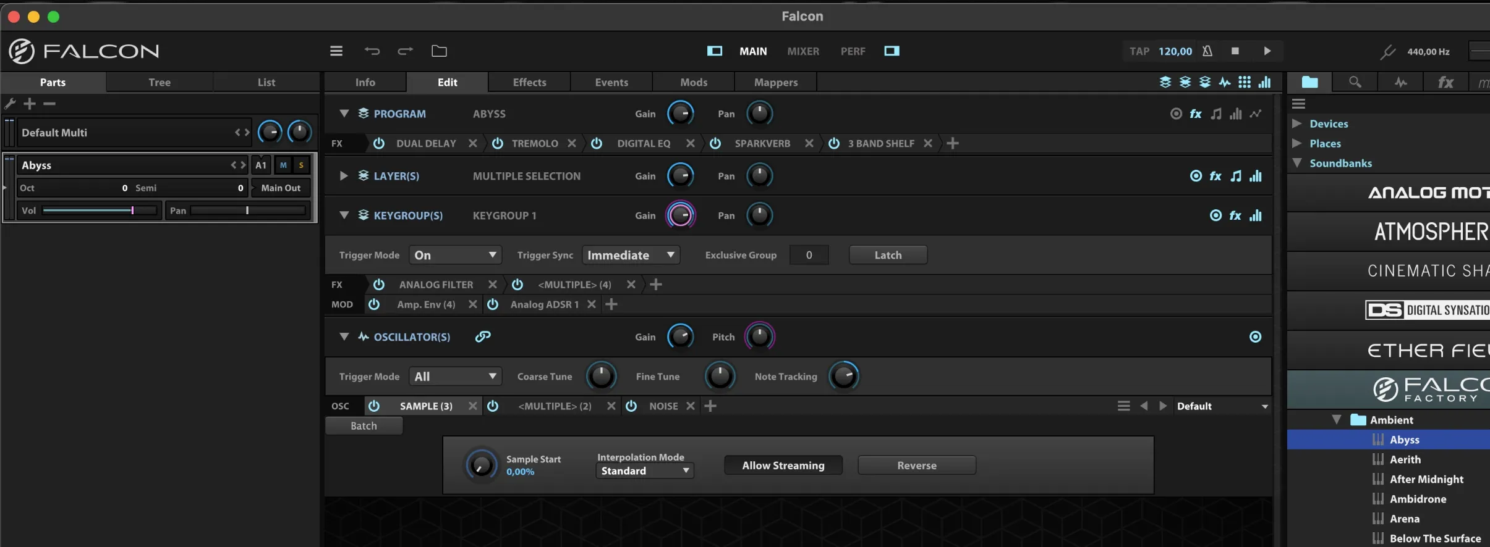This screenshot has height=547, width=1490.
Task: Open the Interpolation Mode Standard dropdown
Action: 644,471
